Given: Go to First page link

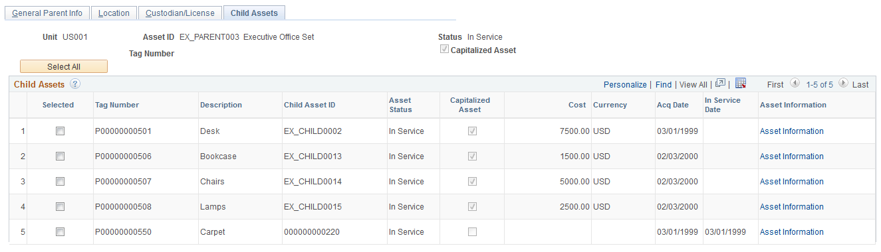Looking at the screenshot, I should [x=775, y=85].
